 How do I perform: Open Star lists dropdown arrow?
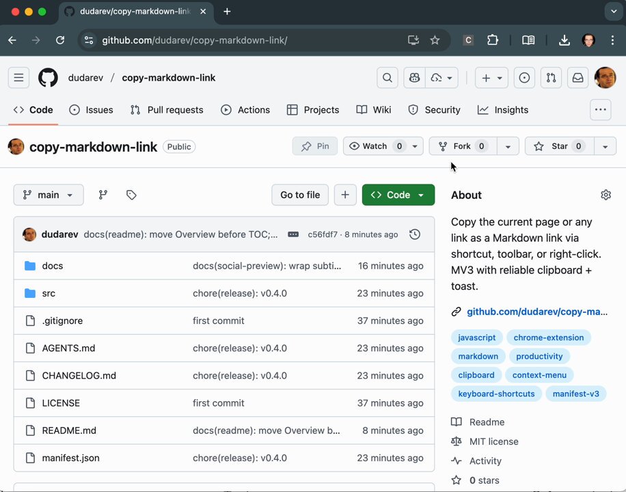click(605, 146)
